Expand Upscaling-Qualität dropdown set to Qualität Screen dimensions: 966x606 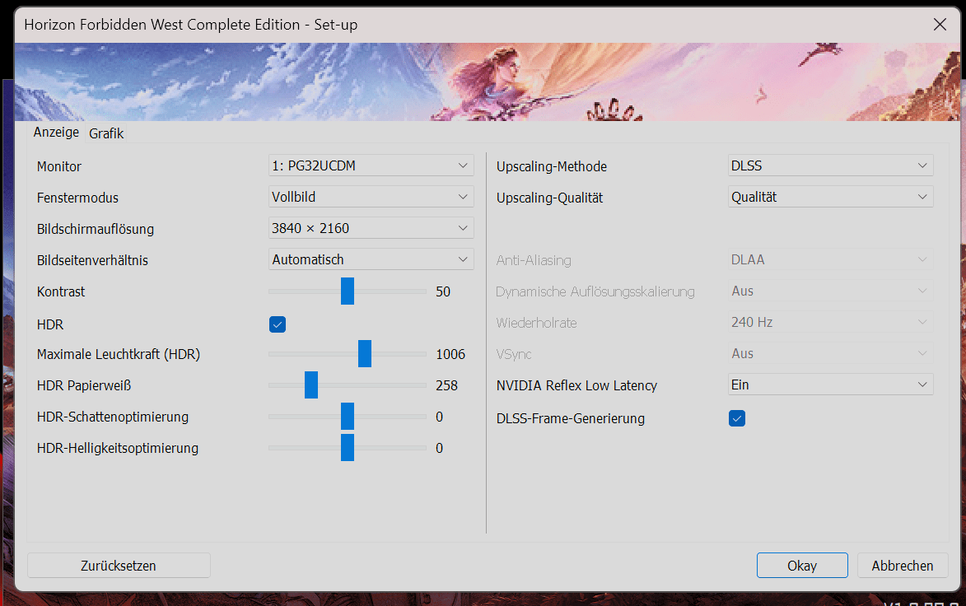point(830,197)
